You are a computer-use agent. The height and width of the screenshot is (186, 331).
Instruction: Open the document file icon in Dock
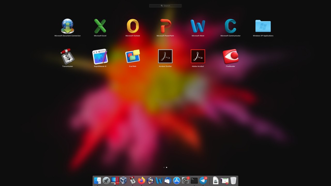[x=216, y=181]
